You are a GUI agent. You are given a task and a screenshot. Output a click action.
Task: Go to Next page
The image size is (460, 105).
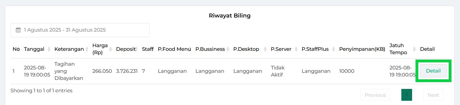(x=433, y=95)
